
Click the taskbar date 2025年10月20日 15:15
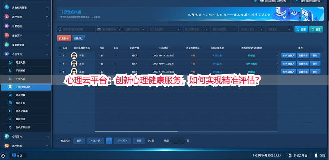pos(266,155)
